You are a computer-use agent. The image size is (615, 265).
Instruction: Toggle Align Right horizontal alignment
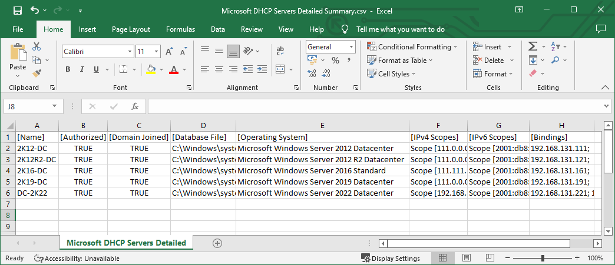tap(233, 69)
